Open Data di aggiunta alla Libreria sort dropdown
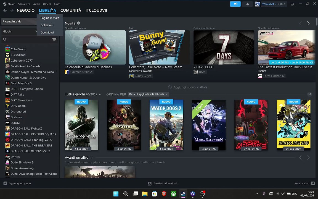 tap(149, 94)
